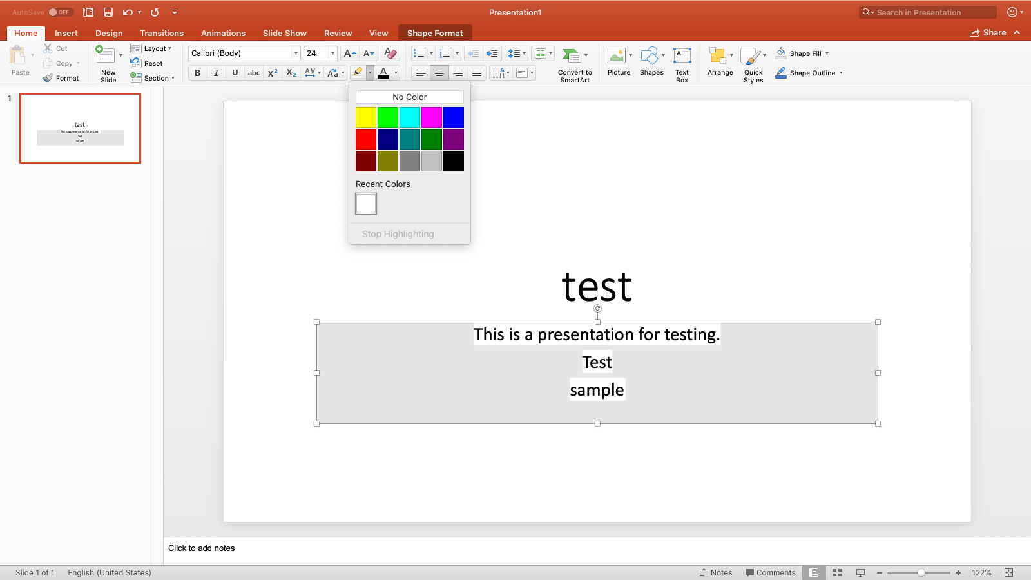Toggle Italic formatting
Viewport: 1031px width, 580px height.
pyautogui.click(x=217, y=73)
